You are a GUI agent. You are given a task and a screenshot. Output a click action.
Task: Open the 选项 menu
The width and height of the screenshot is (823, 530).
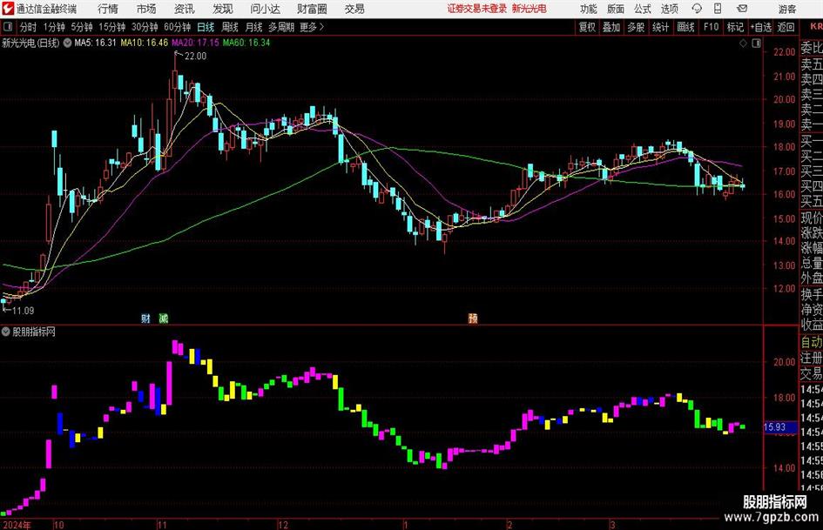(x=669, y=9)
